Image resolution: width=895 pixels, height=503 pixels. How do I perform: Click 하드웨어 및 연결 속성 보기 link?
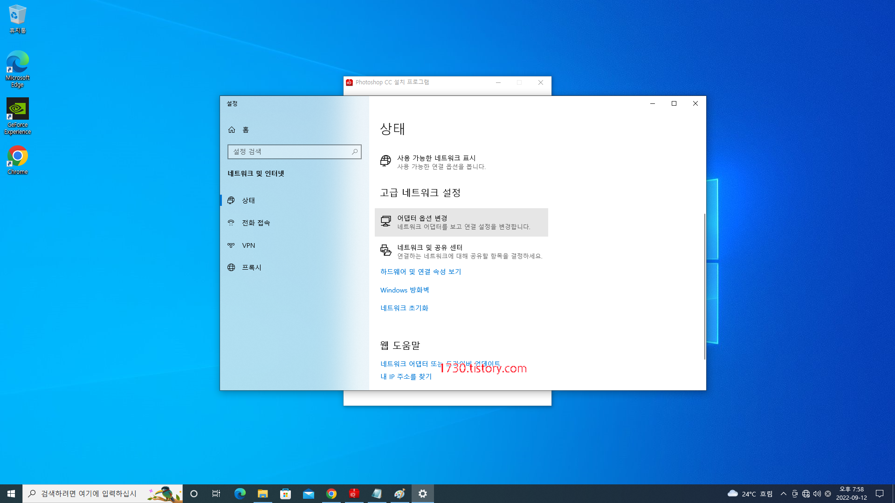[420, 272]
